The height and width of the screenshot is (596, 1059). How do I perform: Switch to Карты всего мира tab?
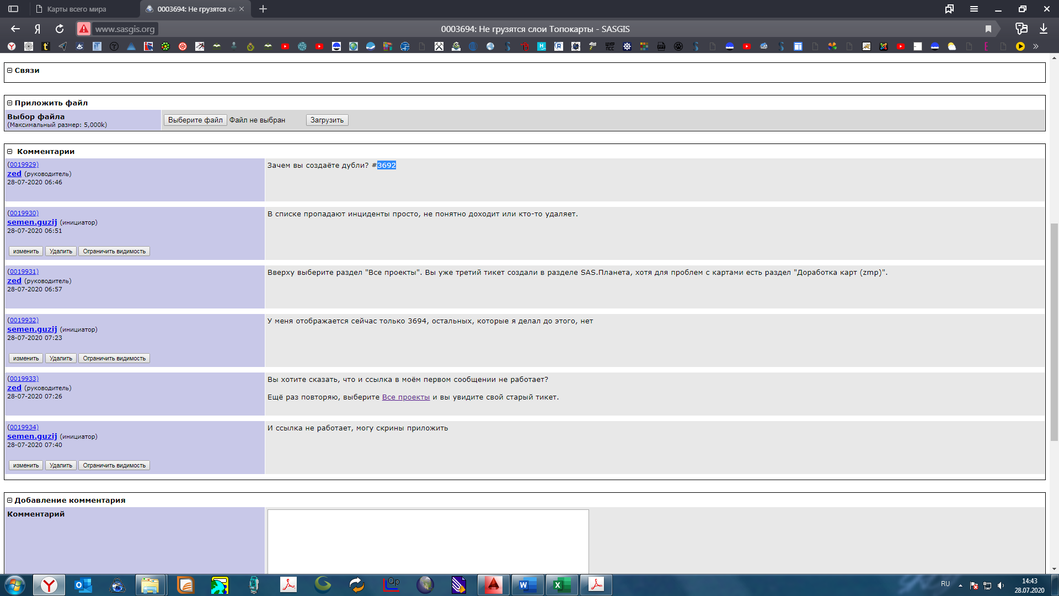pos(77,9)
